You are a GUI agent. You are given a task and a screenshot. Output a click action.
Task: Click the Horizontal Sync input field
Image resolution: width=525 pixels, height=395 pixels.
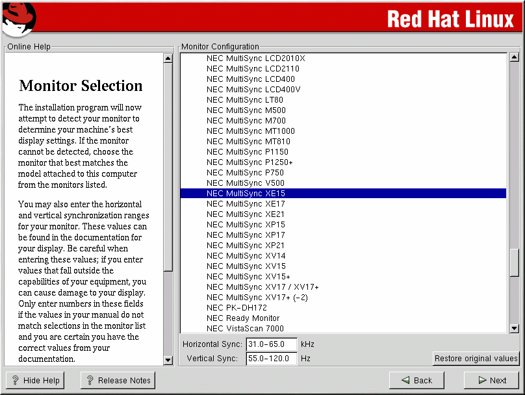(271, 344)
